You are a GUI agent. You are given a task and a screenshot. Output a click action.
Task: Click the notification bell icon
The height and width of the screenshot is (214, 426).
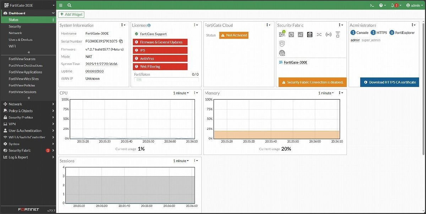pyautogui.click(x=393, y=5)
